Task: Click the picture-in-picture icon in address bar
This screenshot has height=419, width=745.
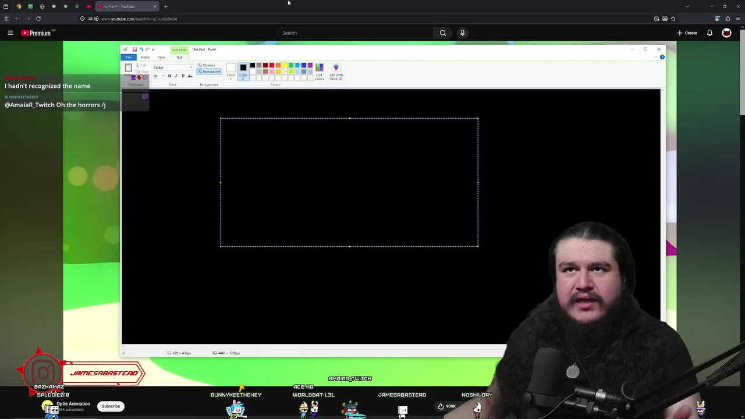Action: tap(657, 19)
